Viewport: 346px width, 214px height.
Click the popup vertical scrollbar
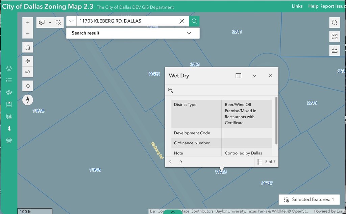276,121
